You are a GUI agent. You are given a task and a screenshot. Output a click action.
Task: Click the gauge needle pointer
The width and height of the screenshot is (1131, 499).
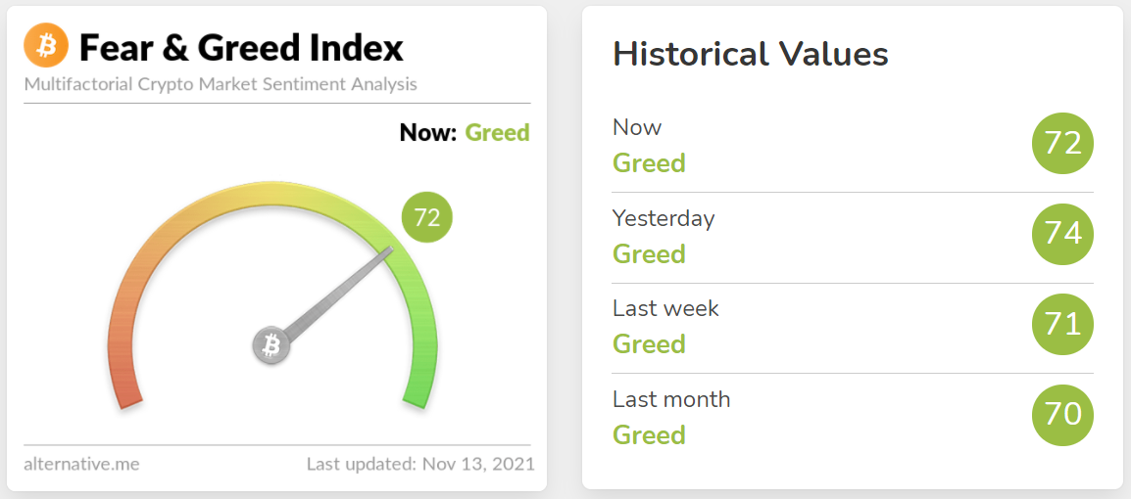click(x=337, y=294)
